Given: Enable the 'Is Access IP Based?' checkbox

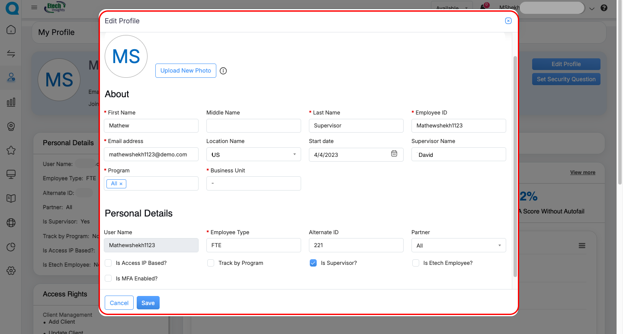Looking at the screenshot, I should [109, 263].
